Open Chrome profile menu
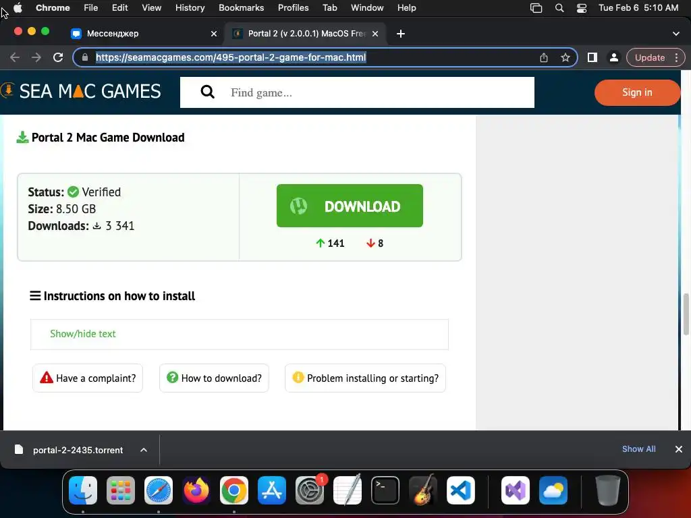Screen dimensions: 691x518 coord(613,58)
